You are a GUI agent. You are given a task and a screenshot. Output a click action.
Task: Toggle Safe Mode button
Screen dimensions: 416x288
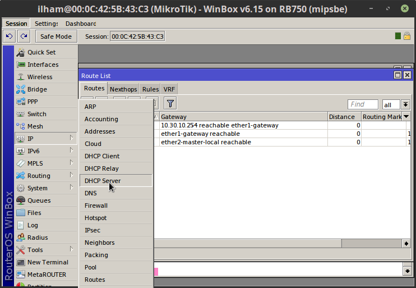click(56, 36)
